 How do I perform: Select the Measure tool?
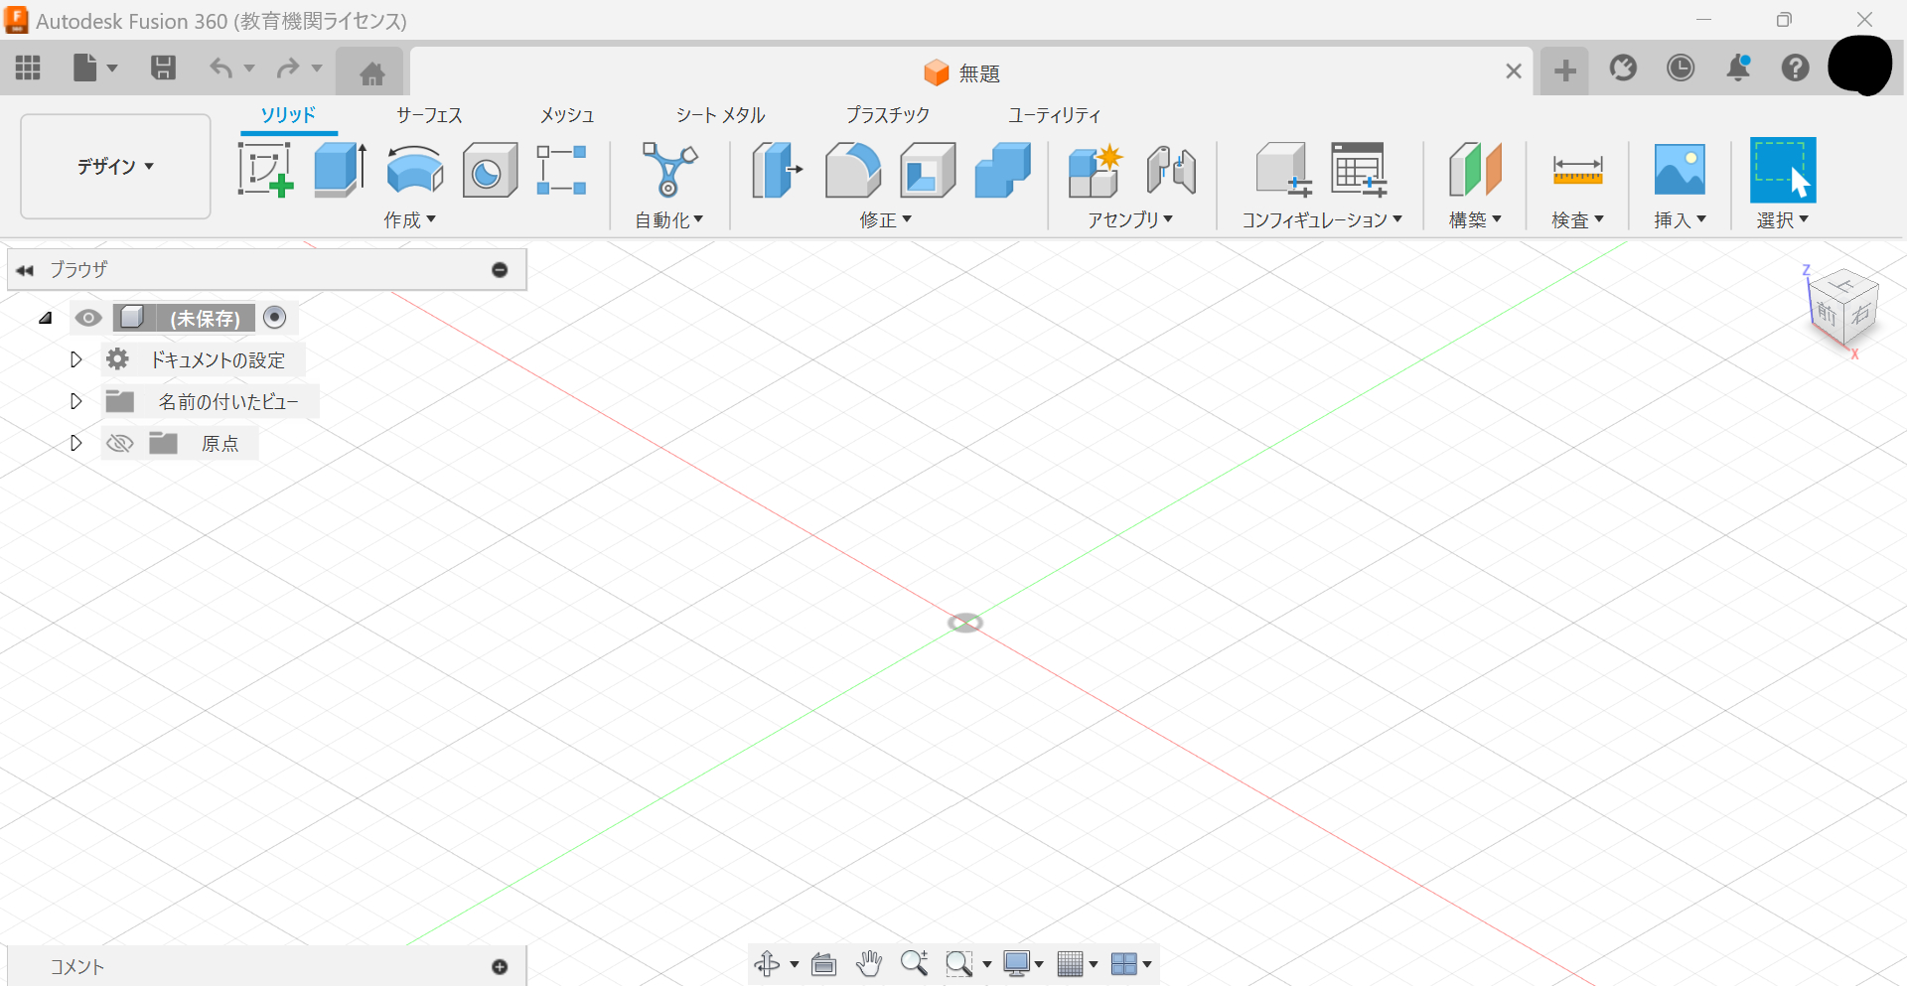(1577, 170)
